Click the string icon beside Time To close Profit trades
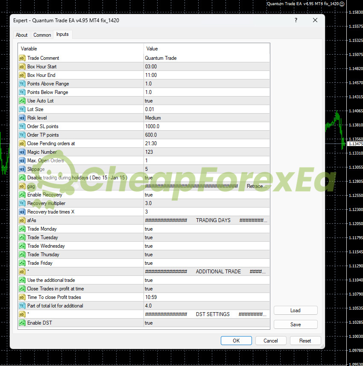Viewport: 363px width, 366px height. 22,297
